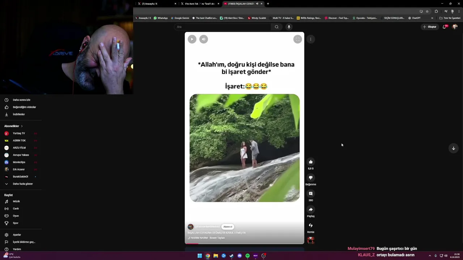463x260 pixels.
Task: Switch to X'te Asrın Tok tab
Action: pyautogui.click(x=200, y=4)
